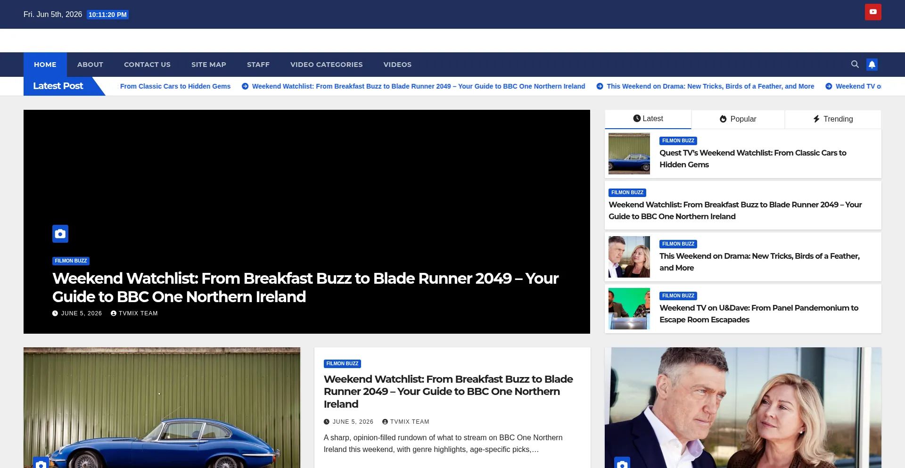
Task: Click the camera icon on featured post
Action: 60,234
